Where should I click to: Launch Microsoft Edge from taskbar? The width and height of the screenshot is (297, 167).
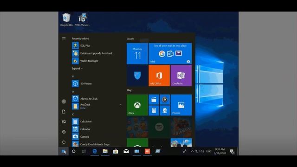tap(95, 151)
